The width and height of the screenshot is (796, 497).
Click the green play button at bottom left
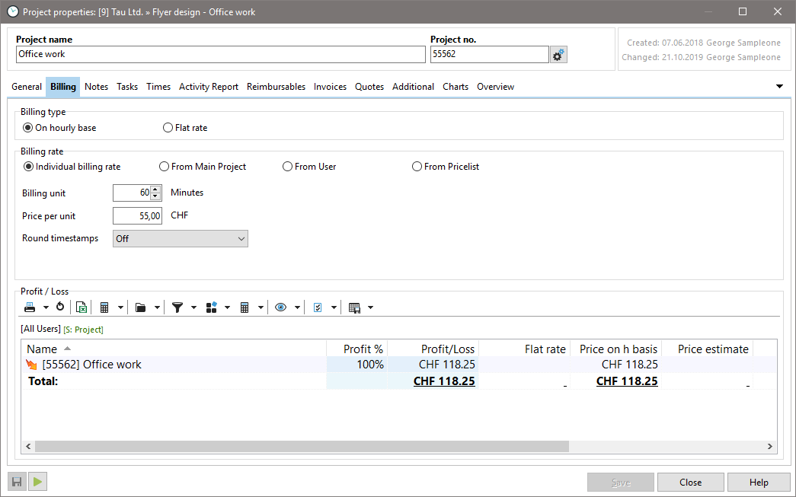pyautogui.click(x=38, y=481)
